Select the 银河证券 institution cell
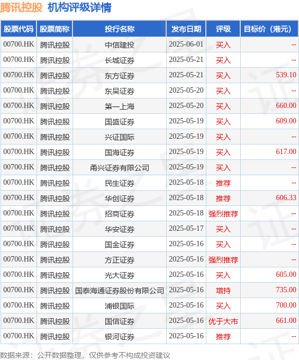 [119, 337]
